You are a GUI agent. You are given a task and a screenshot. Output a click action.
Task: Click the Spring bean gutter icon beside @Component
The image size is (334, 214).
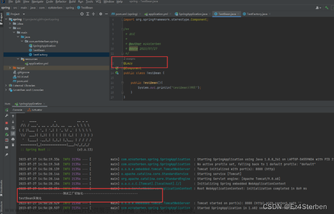117,68
